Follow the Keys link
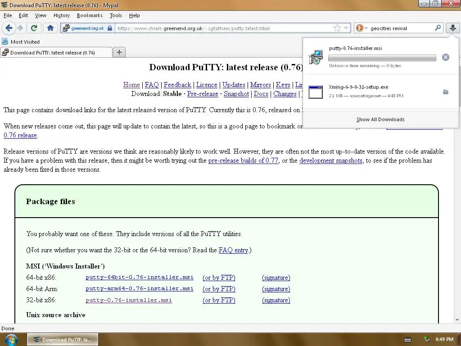Image resolution: width=461 pixels, height=346 pixels. [283, 85]
